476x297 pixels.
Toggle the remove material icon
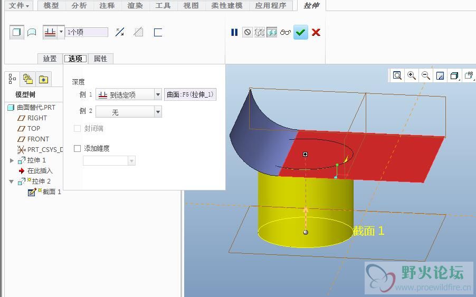(x=138, y=32)
